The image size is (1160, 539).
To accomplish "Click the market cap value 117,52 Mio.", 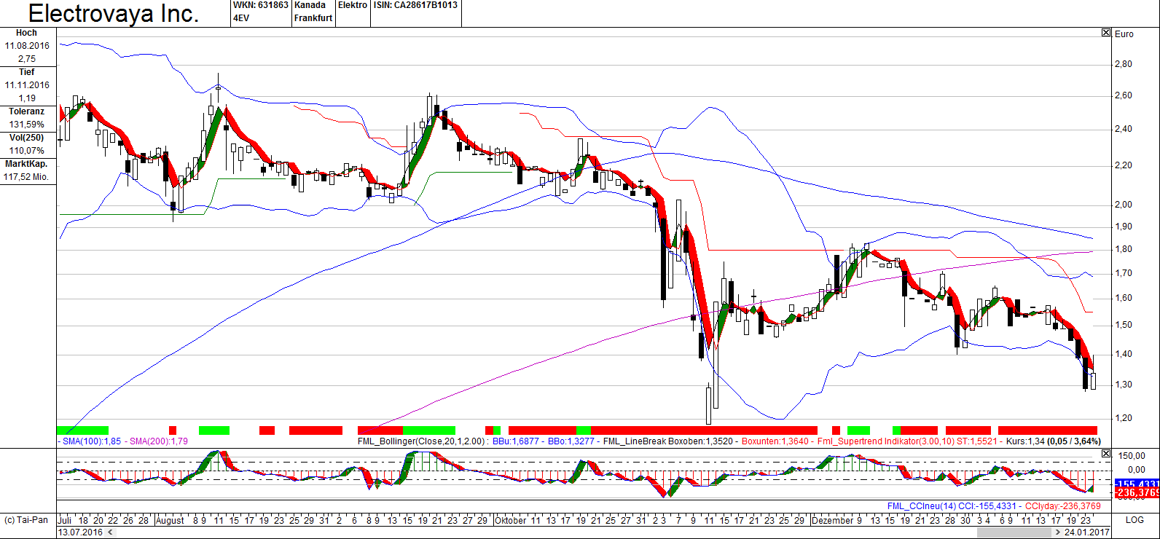I will (27, 177).
